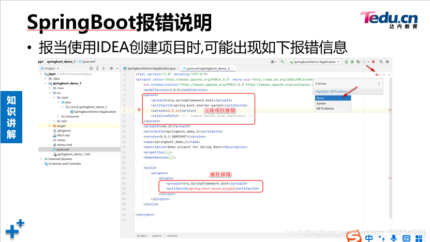The image size is (430, 242).
Task: Open the profiler dropdown arrow
Action: 368,62
